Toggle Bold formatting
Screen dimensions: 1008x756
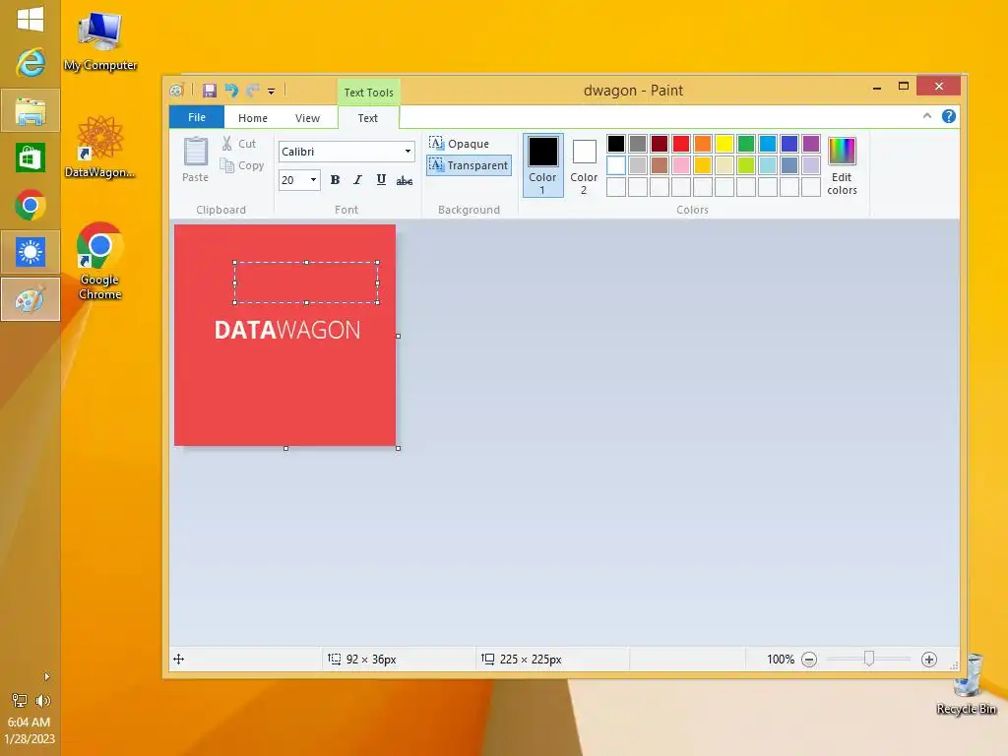pos(335,180)
